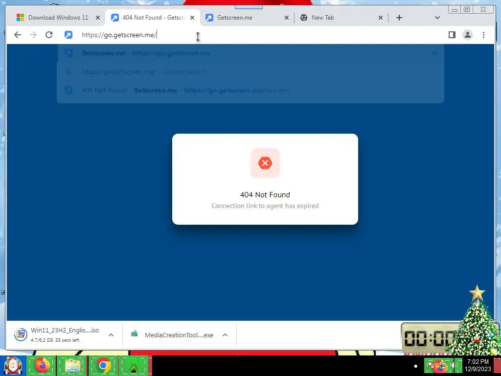501x376 pixels.
Task: Click 'Connection link to agent has expired' text
Action: click(x=265, y=206)
